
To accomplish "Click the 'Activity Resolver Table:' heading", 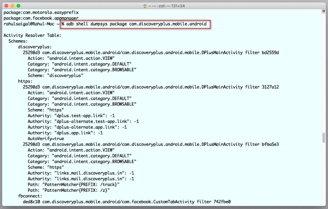I will 33,36.
